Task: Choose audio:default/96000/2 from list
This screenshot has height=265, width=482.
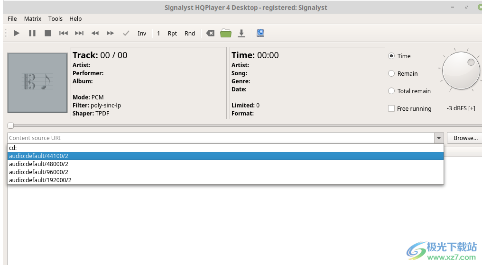Action: pos(225,172)
